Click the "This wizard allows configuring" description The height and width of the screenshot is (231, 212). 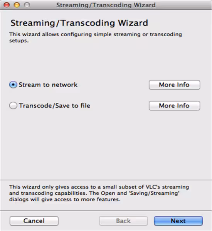pos(96,37)
